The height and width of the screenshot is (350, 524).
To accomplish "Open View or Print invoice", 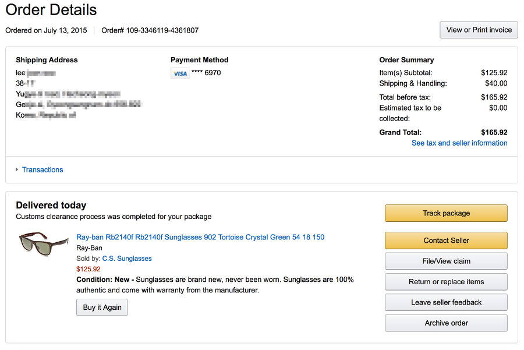I will pyautogui.click(x=479, y=30).
